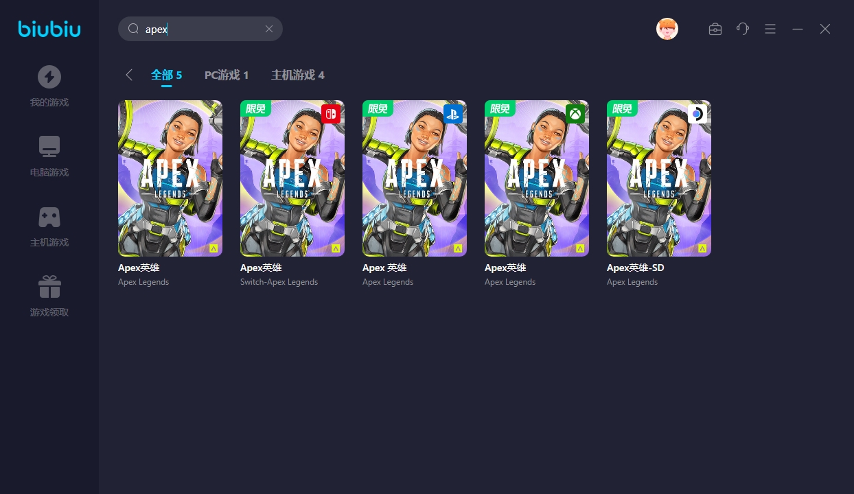
Task: Go back with the left chevron
Action: coord(129,75)
